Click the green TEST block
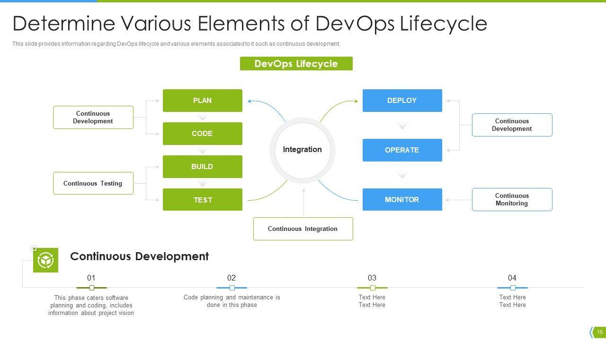 (x=202, y=200)
